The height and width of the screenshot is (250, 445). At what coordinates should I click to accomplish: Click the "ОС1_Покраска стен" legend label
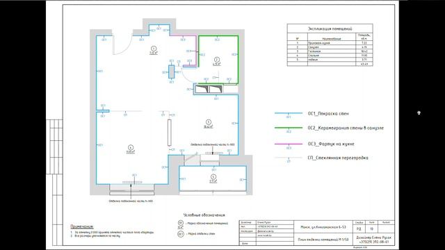[328, 114]
